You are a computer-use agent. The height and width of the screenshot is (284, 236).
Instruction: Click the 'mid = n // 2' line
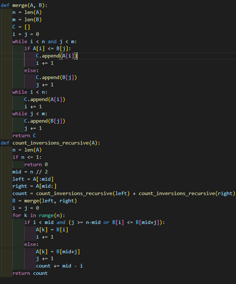[30, 172]
